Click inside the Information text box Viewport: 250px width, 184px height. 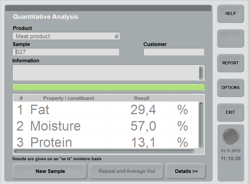[104, 73]
